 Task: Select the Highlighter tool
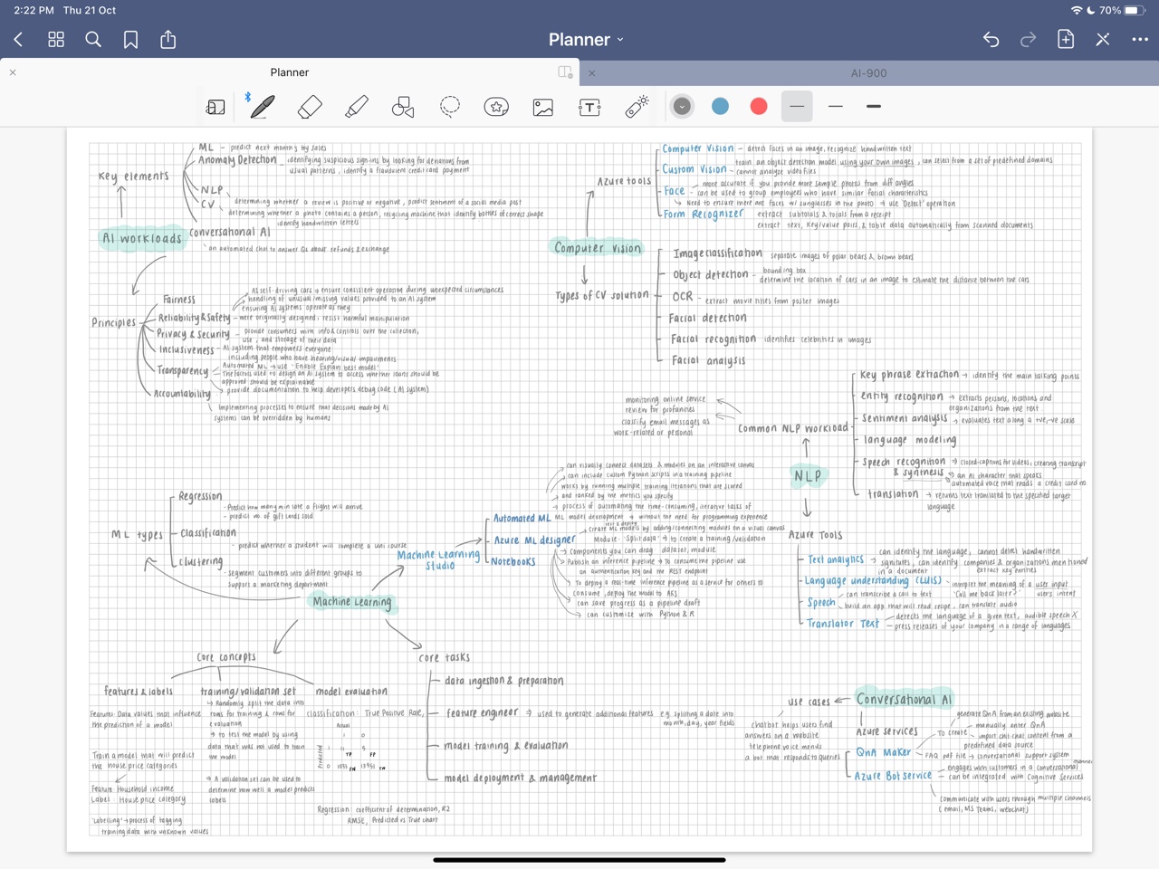point(357,107)
